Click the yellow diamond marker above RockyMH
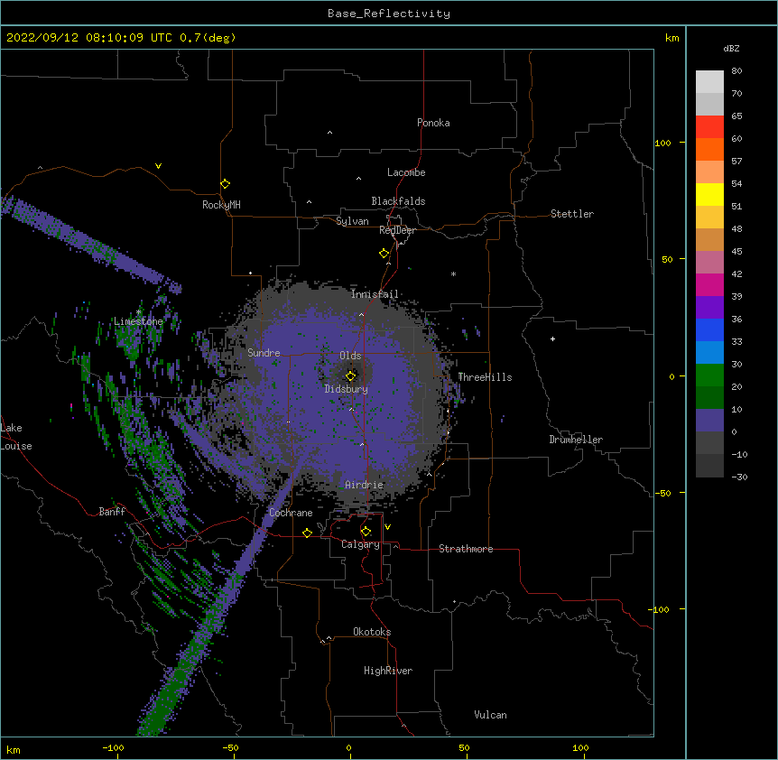Screen dimensions: 778x760 (226, 184)
